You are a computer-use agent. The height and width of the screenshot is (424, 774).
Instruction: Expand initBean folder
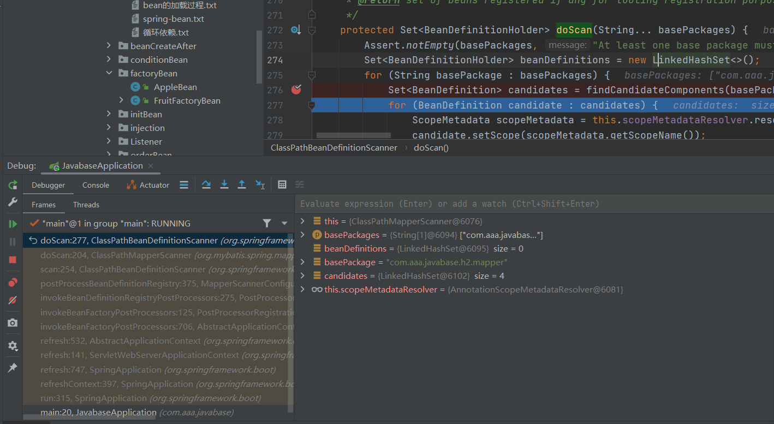(109, 114)
